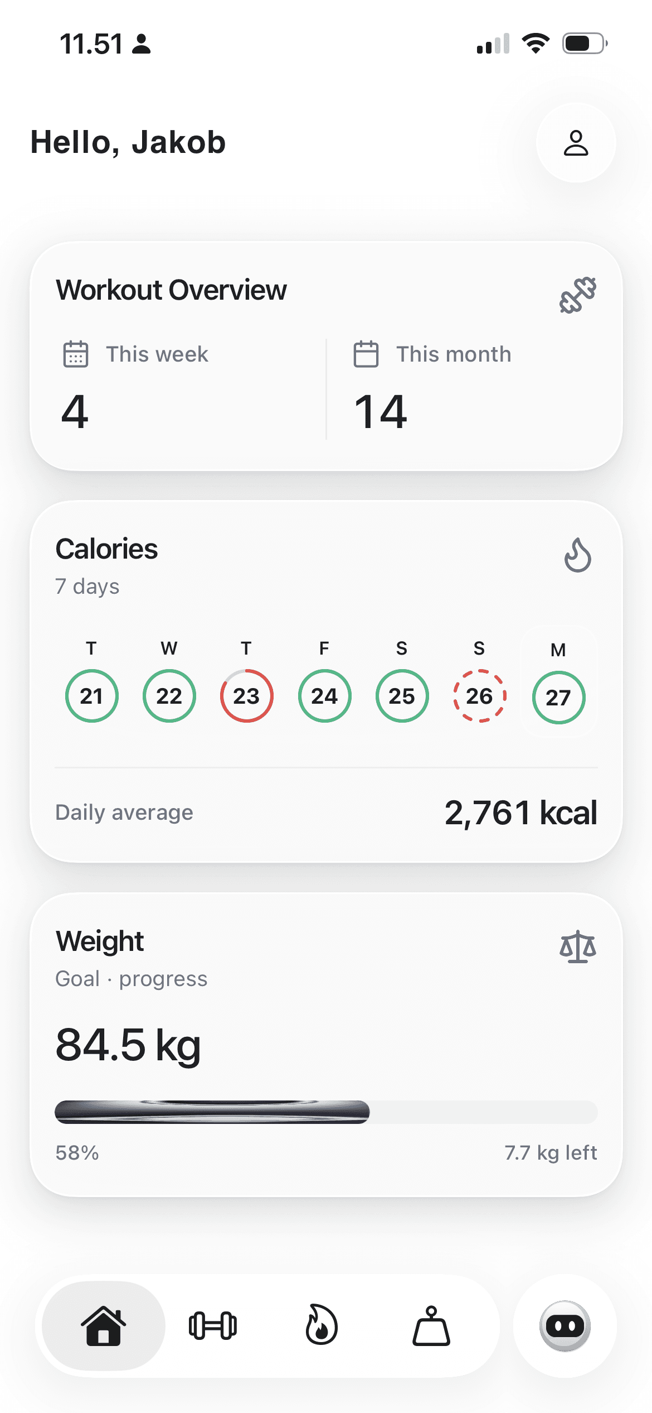
Task: Open the 2,761 kcal daily average
Action: point(520,813)
